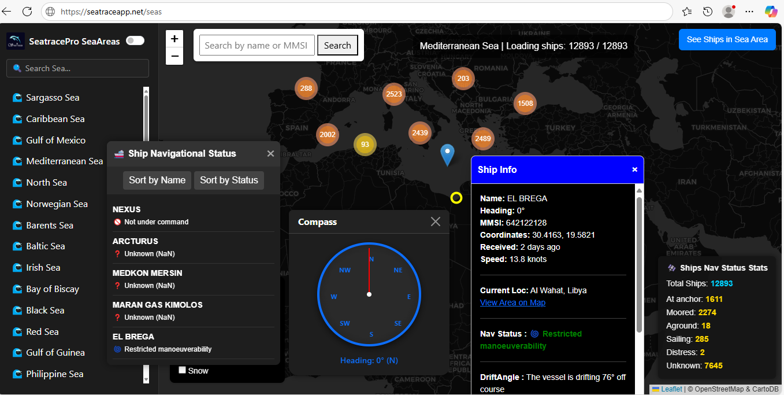784x395 pixels.
Task: Click the wave icon beside Red Sea
Action: pos(17,331)
